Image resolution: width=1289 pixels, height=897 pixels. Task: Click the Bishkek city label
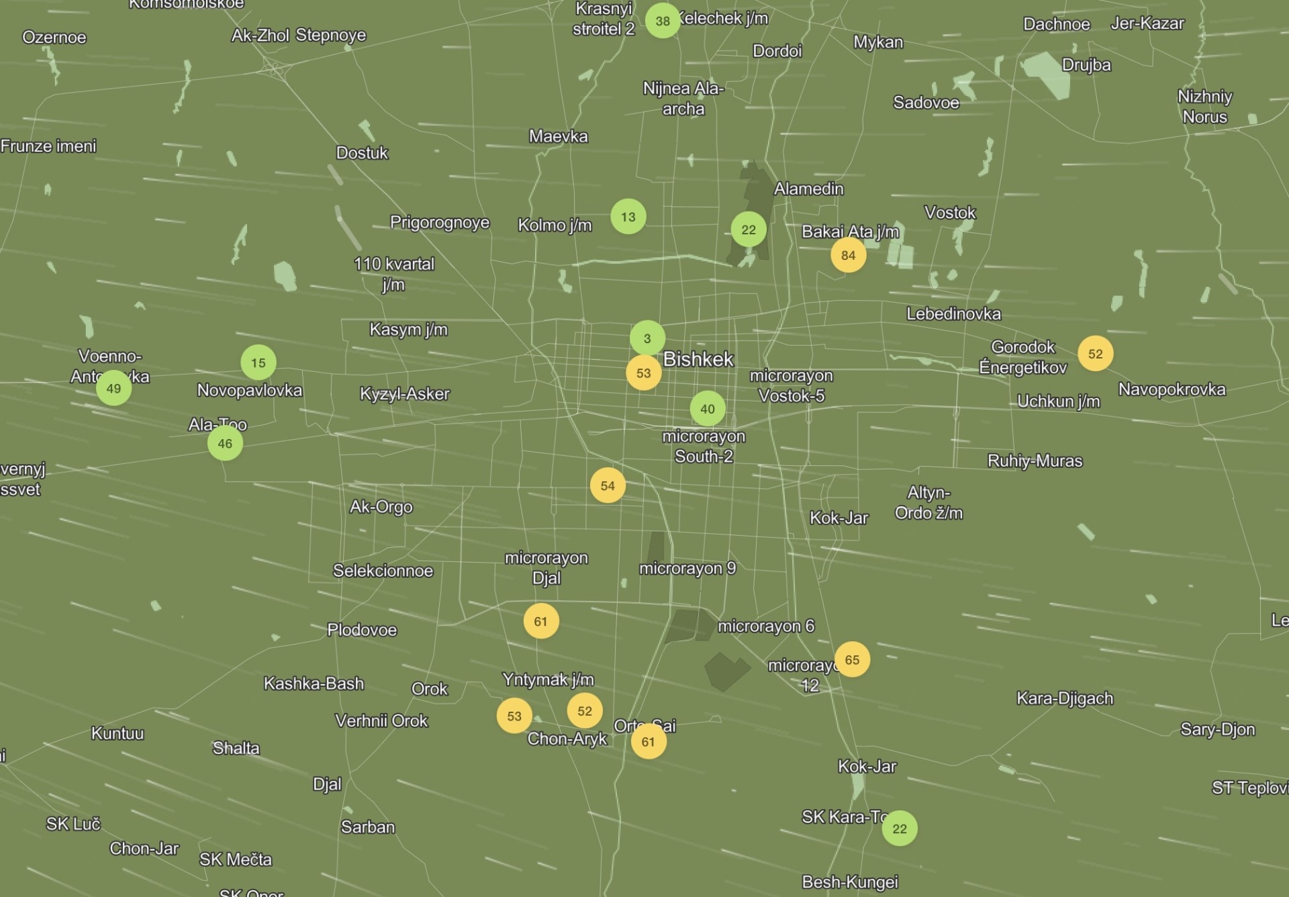click(698, 359)
